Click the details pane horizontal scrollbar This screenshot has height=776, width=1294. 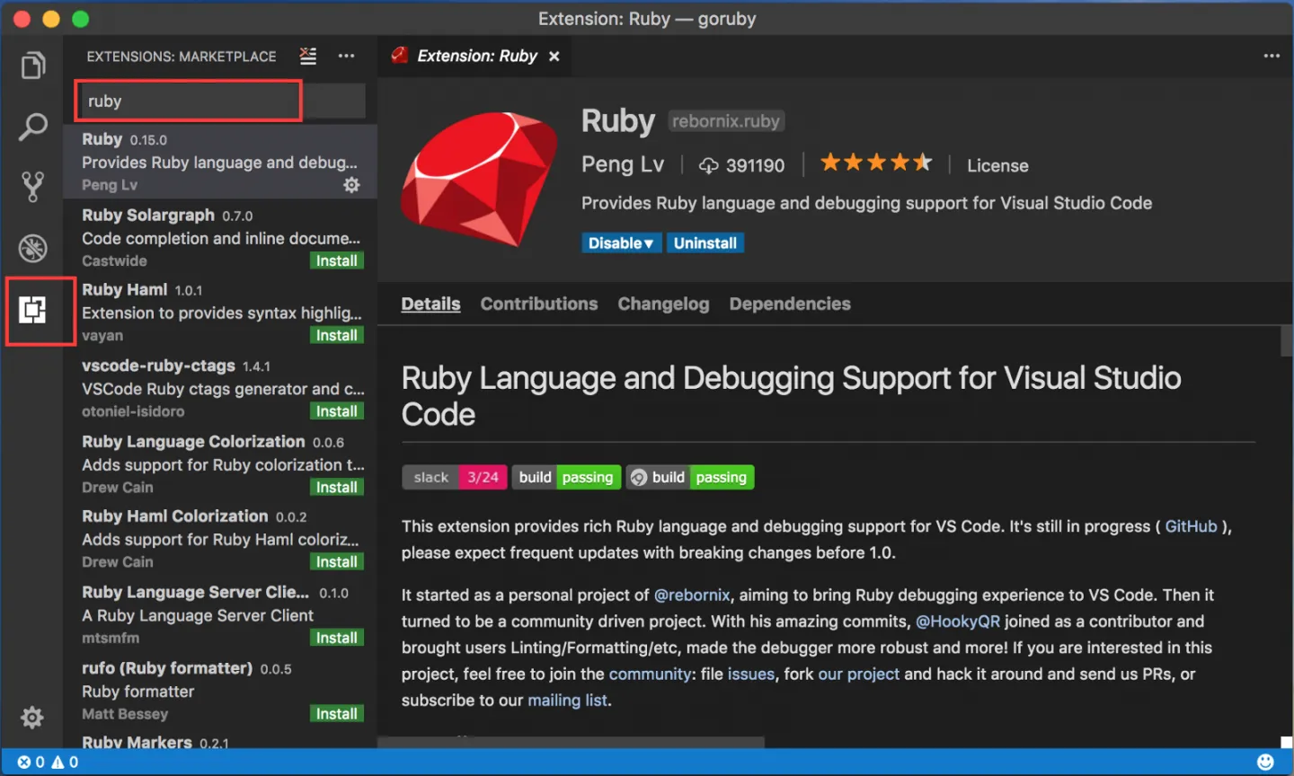click(x=571, y=743)
